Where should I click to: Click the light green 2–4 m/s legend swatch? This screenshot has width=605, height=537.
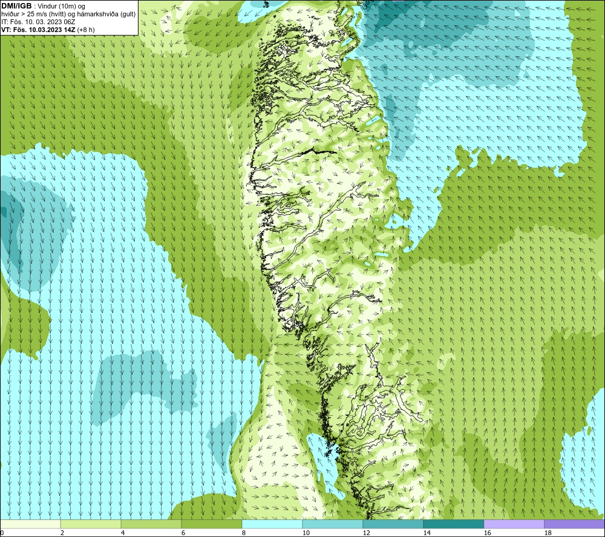[x=91, y=524]
